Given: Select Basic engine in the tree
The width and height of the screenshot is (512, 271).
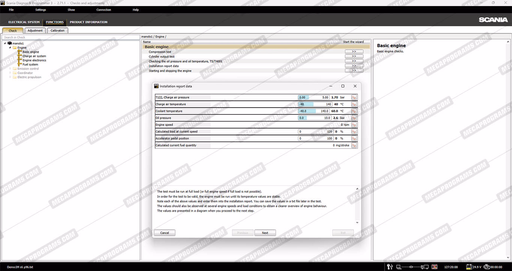Looking at the screenshot, I should [x=31, y=52].
